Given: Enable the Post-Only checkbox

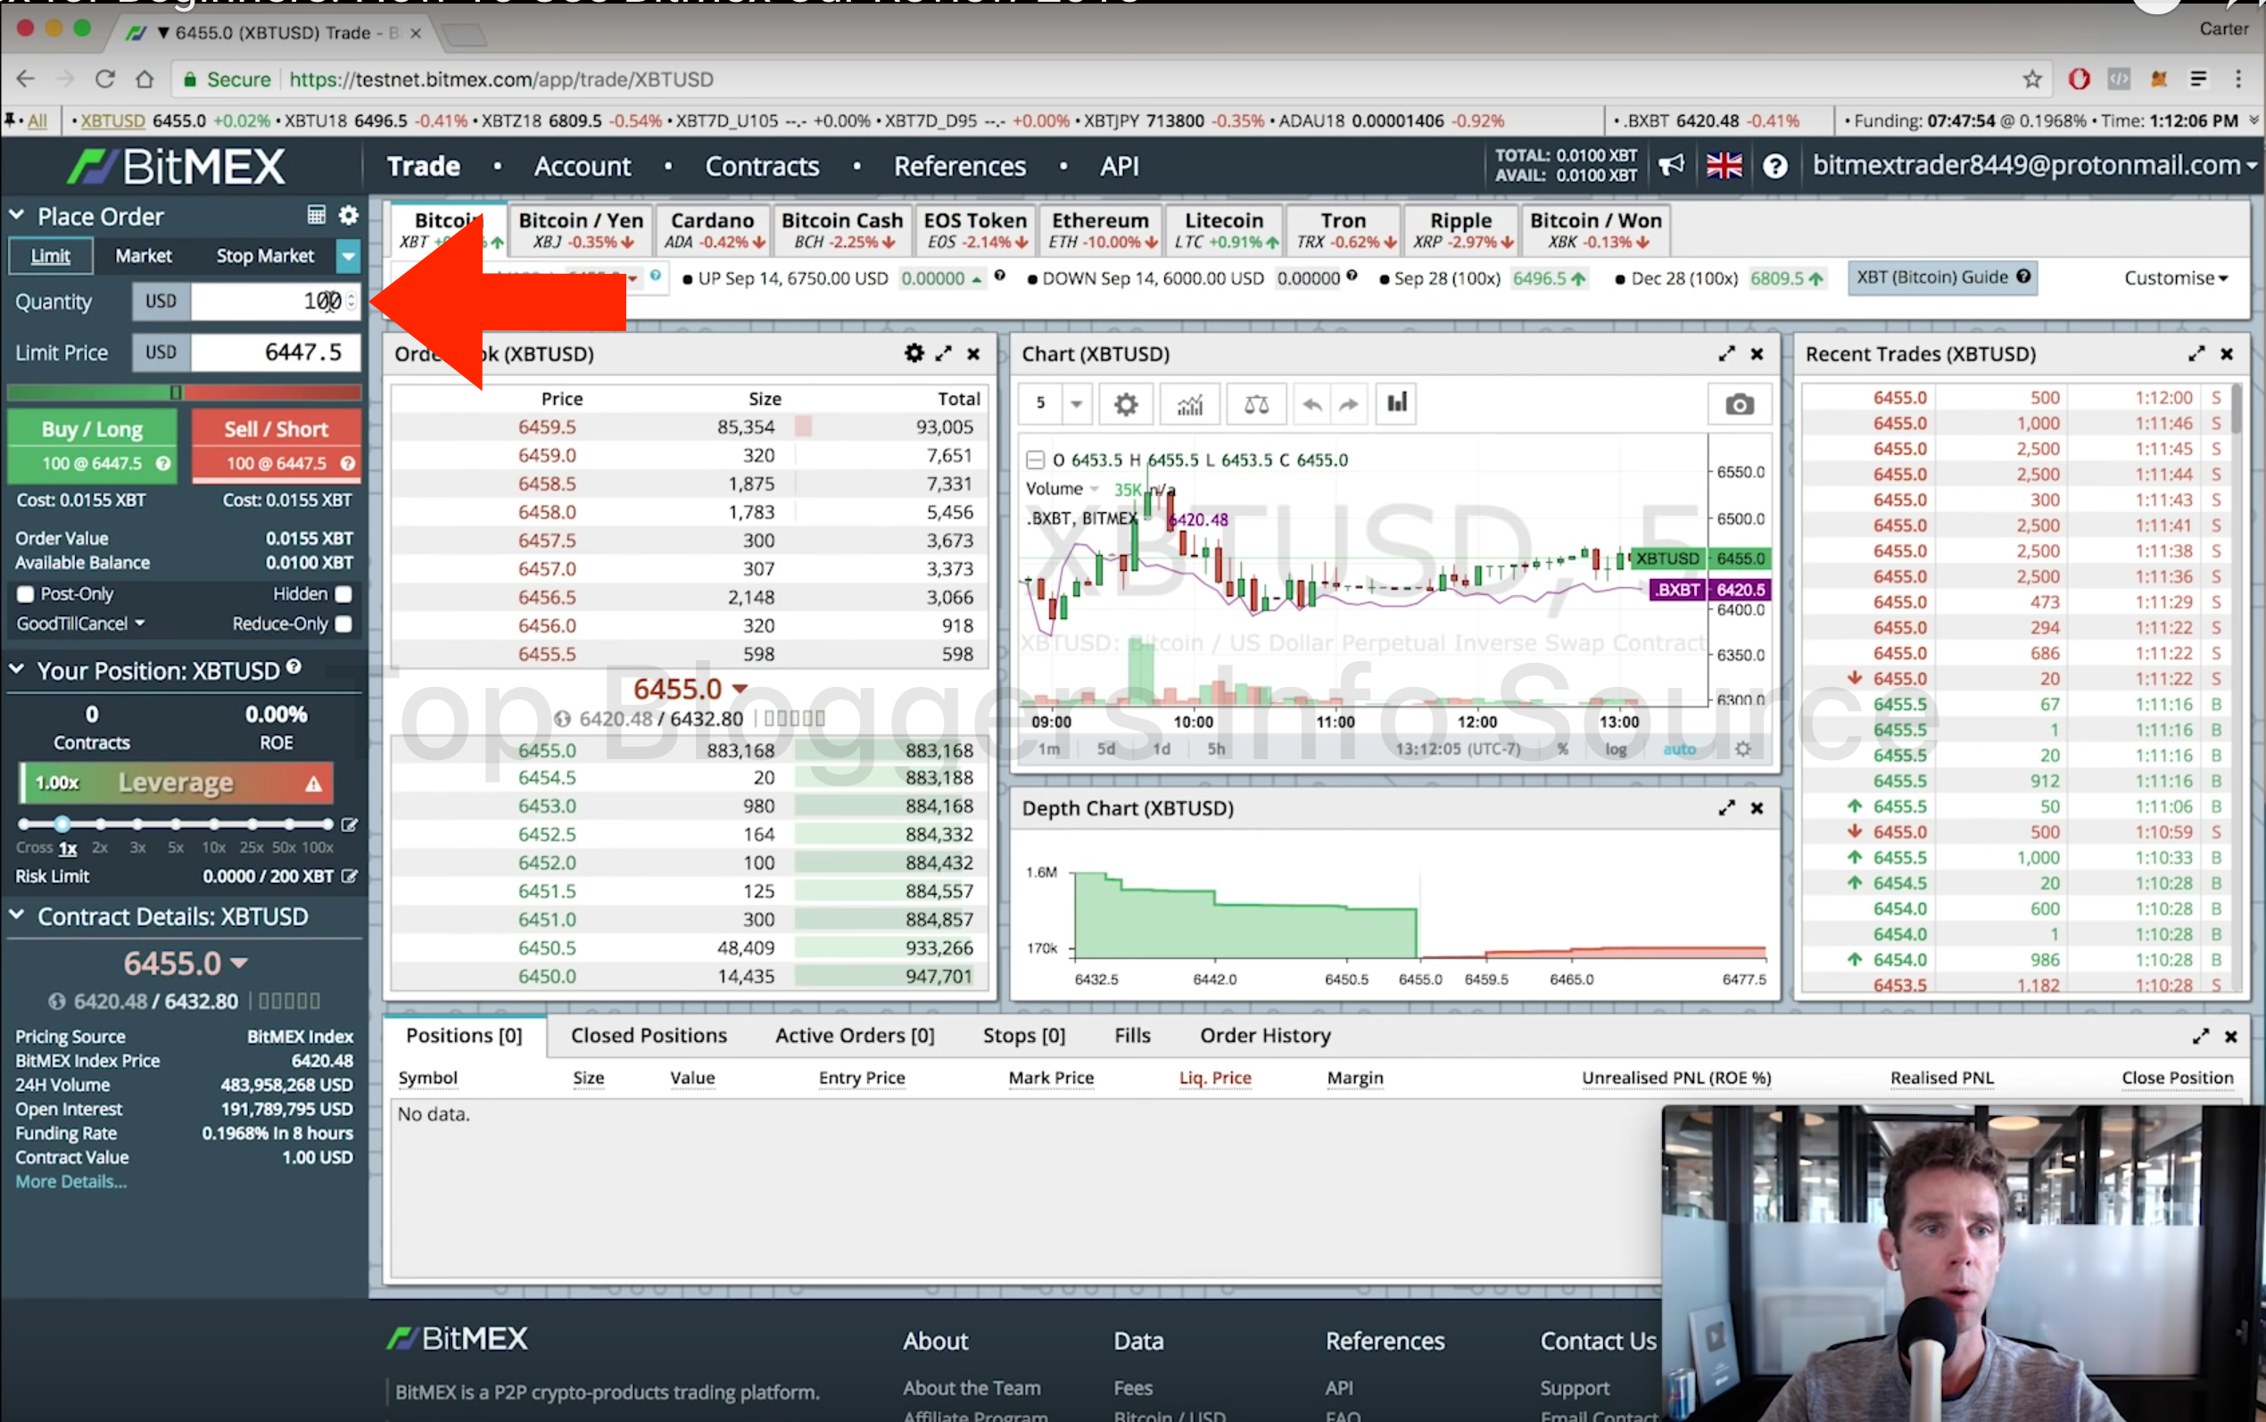Looking at the screenshot, I should 25,594.
